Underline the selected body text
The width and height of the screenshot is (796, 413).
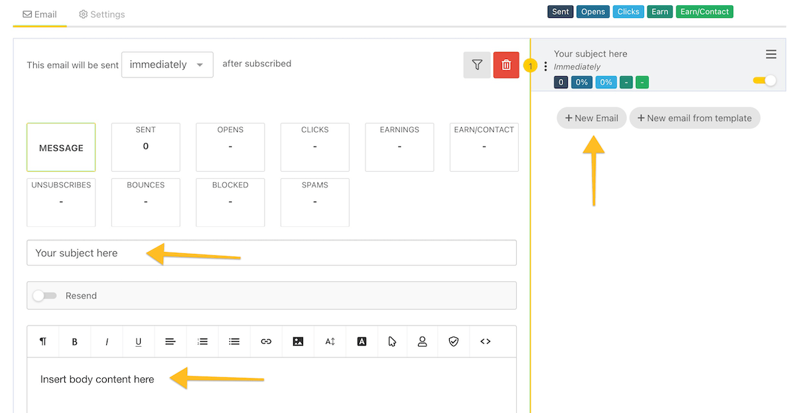coord(138,341)
